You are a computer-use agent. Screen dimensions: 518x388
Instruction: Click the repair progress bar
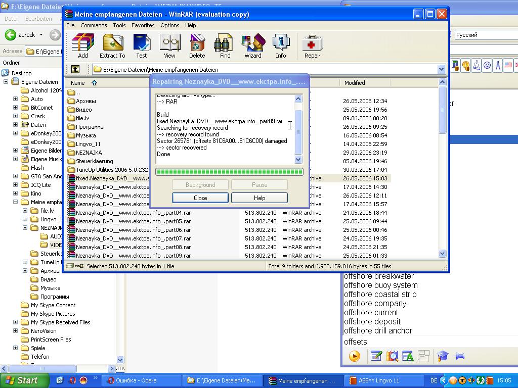click(229, 172)
